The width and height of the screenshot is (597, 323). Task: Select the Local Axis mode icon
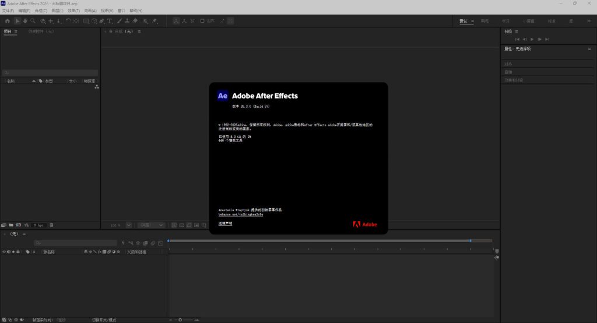pos(176,21)
